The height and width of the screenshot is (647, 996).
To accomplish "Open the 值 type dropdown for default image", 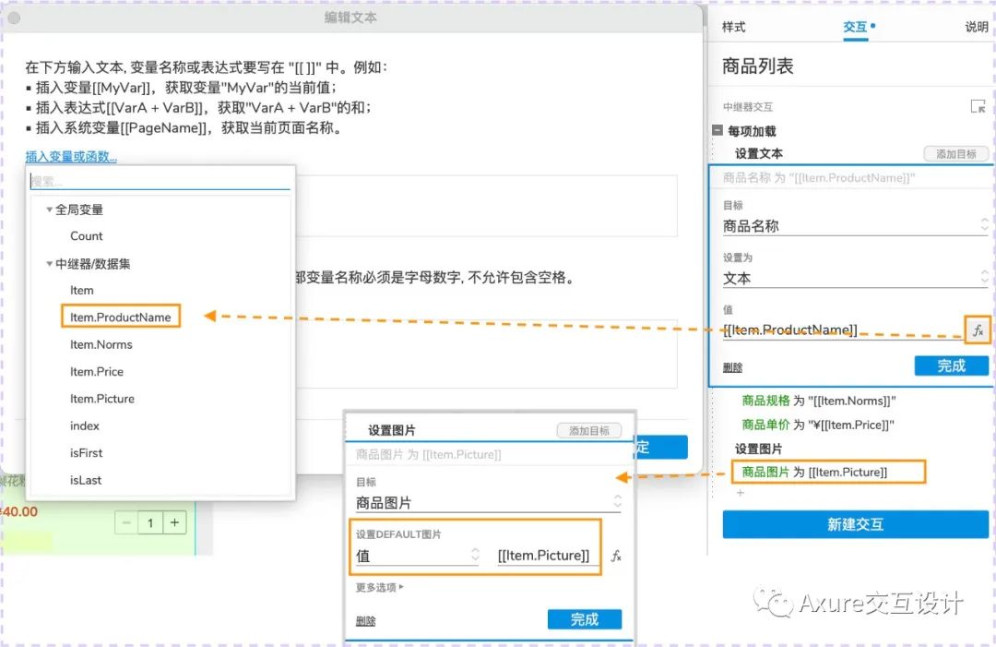I will pos(418,556).
